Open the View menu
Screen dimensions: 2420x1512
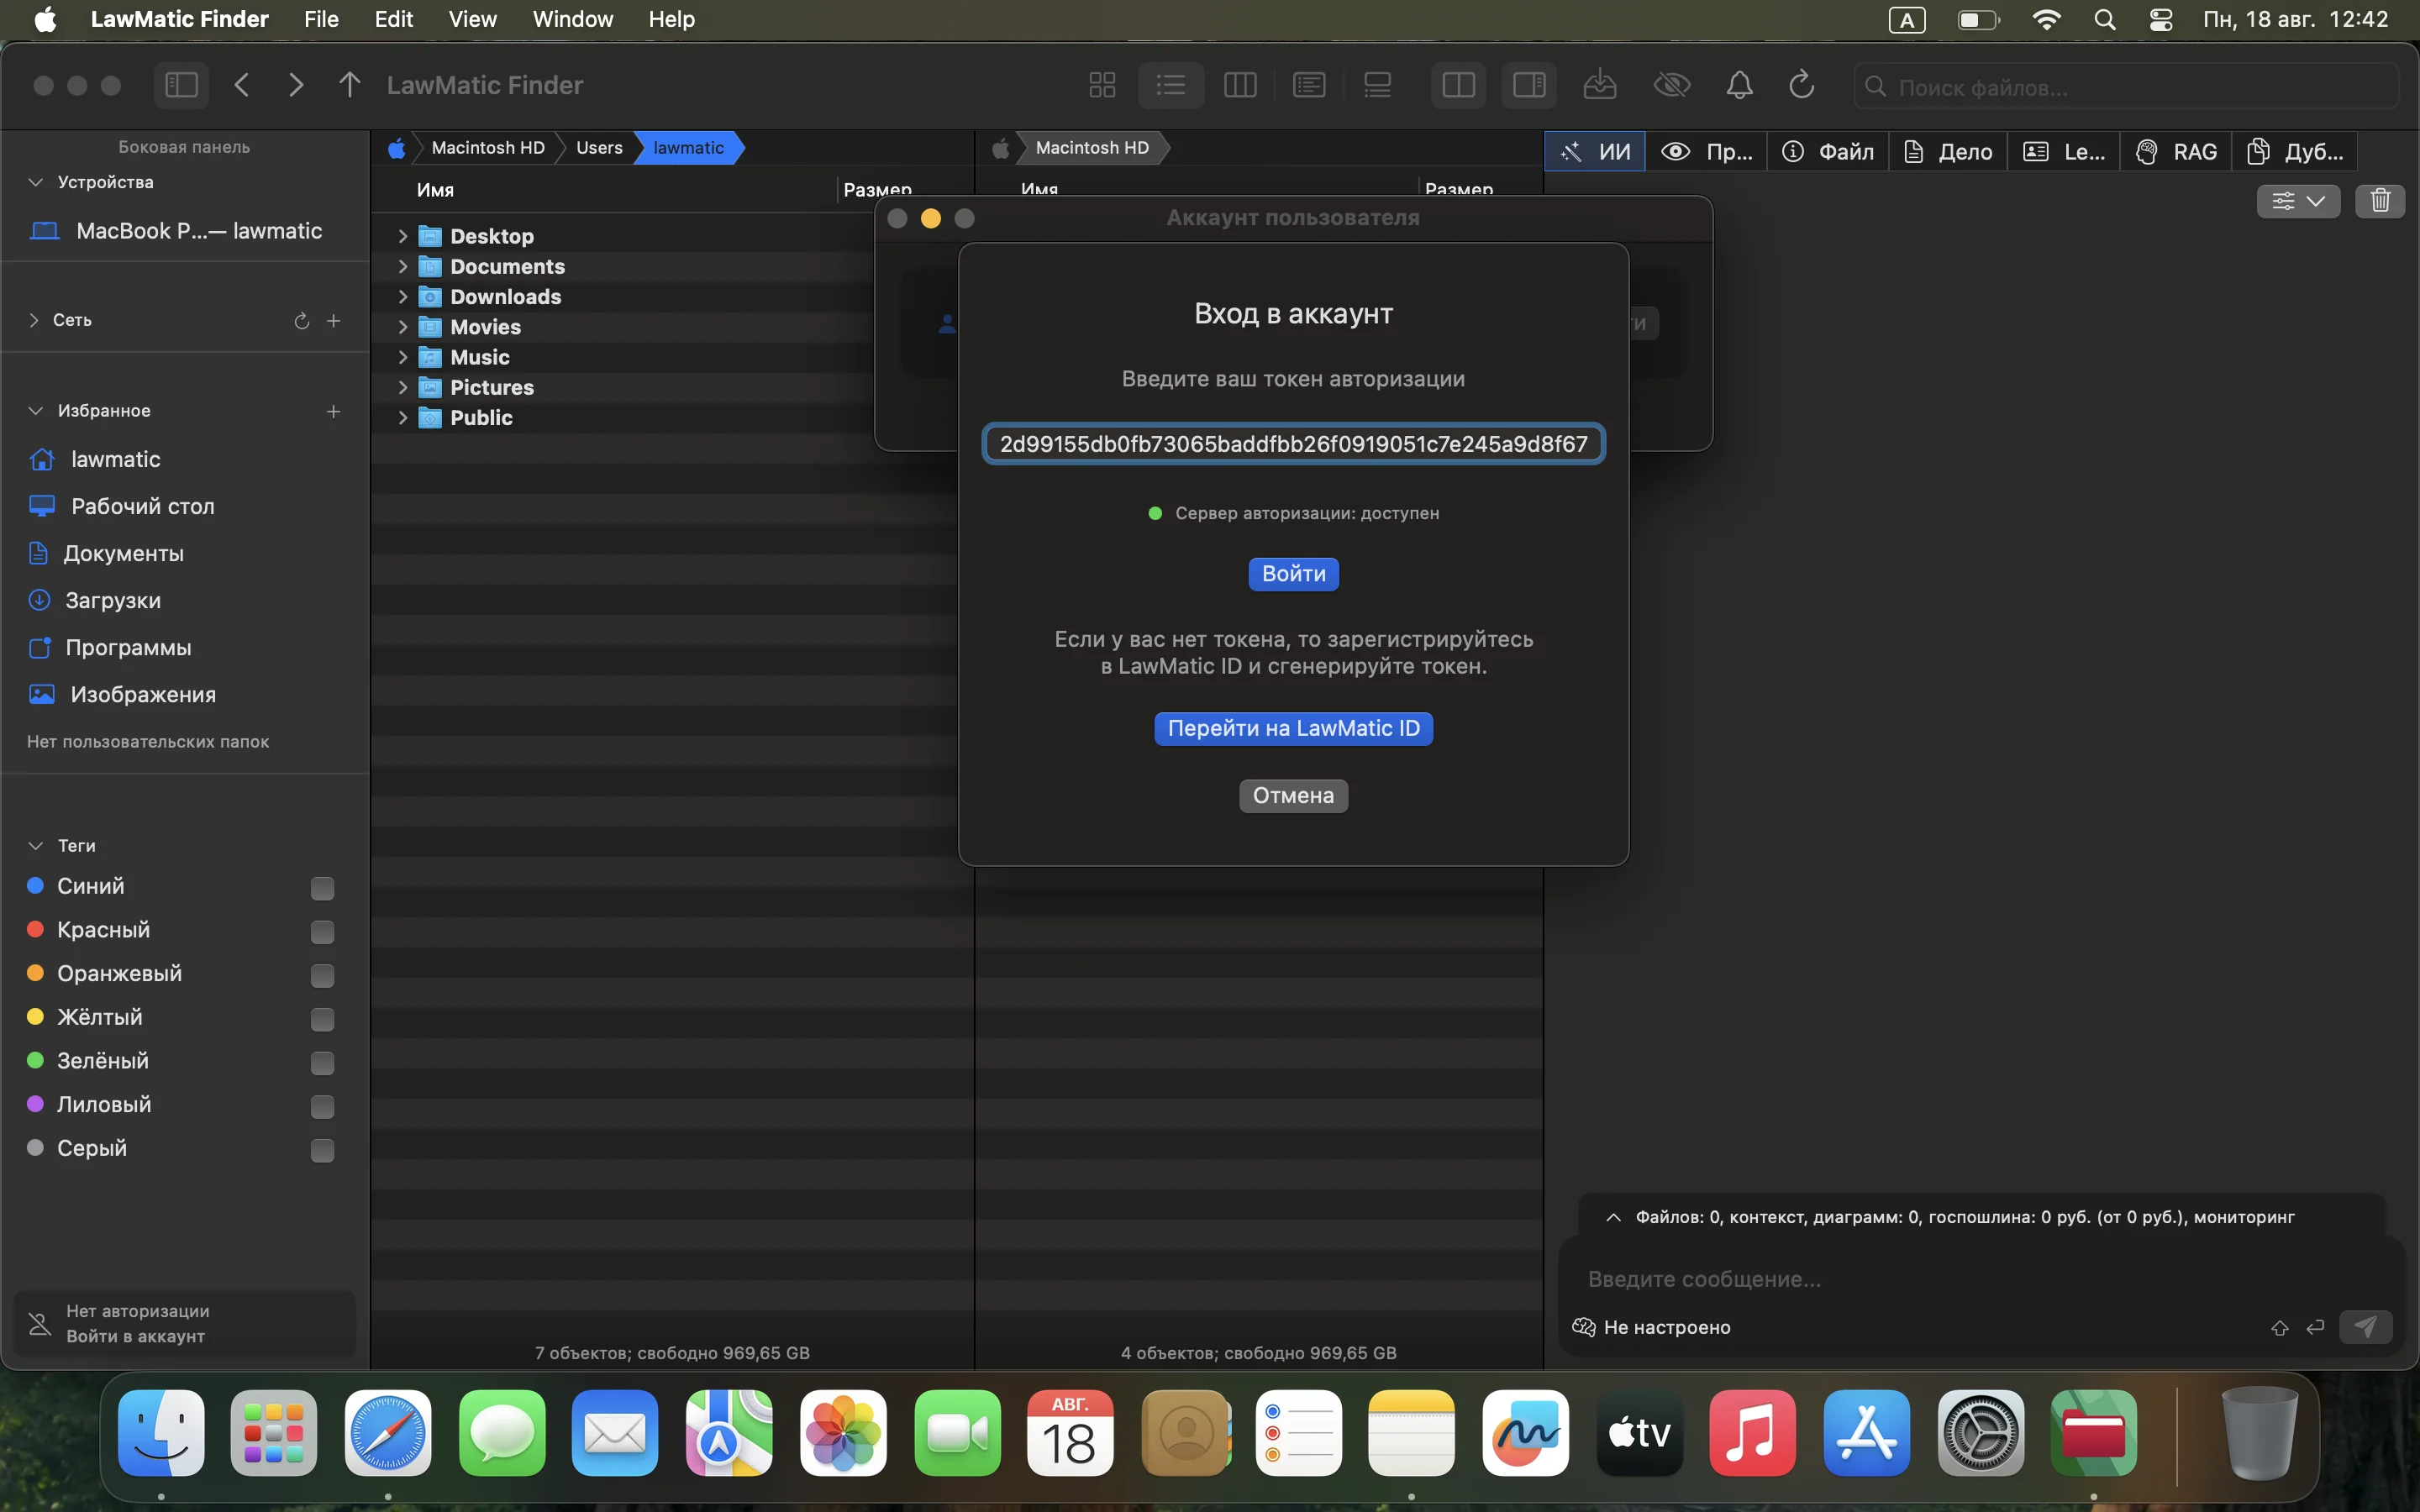[472, 19]
